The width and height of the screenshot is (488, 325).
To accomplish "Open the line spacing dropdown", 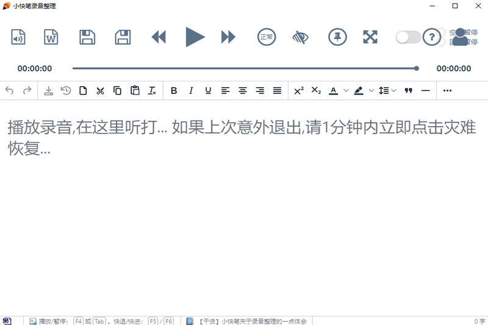I will pyautogui.click(x=387, y=90).
